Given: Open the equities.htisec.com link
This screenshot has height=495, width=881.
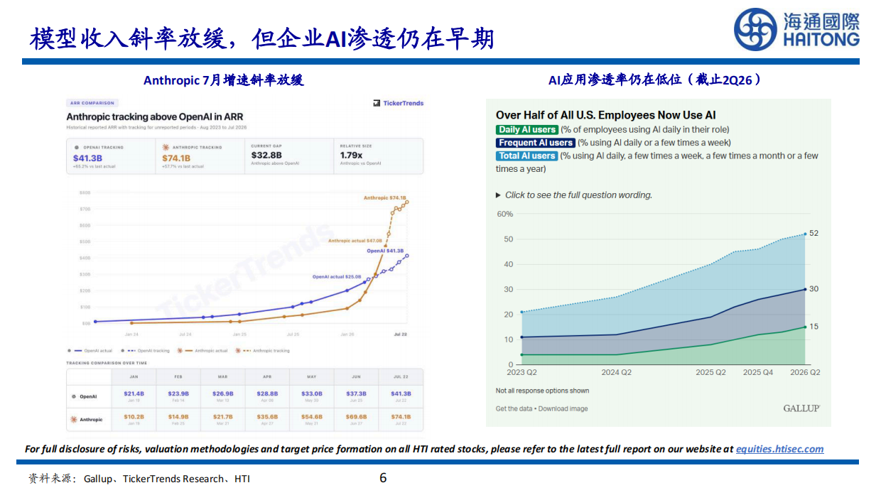Looking at the screenshot, I should 779,449.
